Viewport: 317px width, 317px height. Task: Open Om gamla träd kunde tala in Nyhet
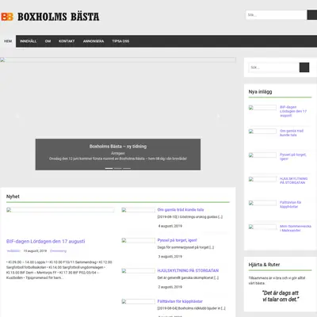(x=181, y=210)
